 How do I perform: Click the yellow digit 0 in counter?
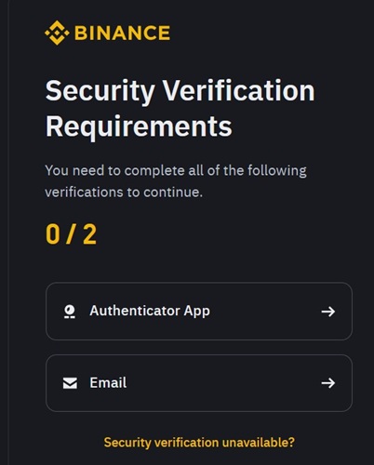pos(53,234)
